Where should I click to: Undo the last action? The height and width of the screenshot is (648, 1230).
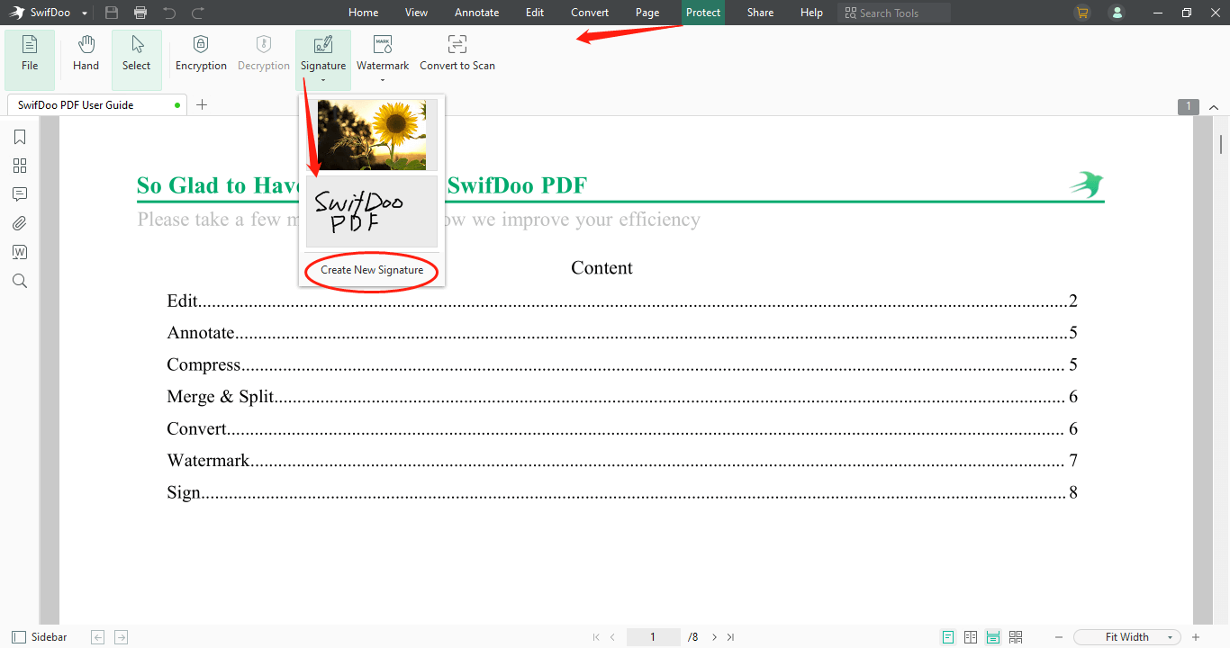point(169,13)
